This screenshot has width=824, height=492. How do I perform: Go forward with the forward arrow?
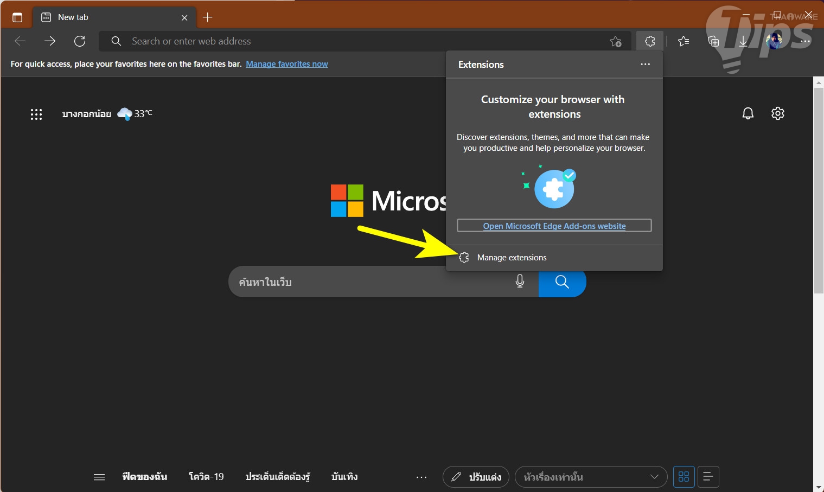pyautogui.click(x=50, y=41)
